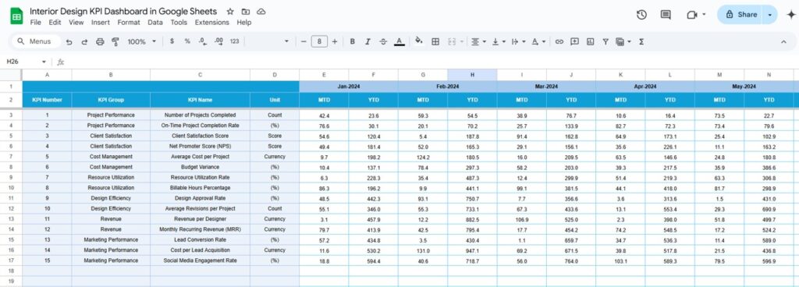The image size is (799, 287).
Task: Activate the paint format tool
Action: click(x=115, y=42)
